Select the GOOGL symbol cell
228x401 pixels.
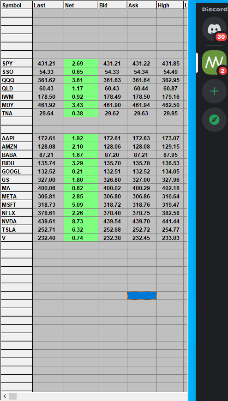tap(17, 171)
